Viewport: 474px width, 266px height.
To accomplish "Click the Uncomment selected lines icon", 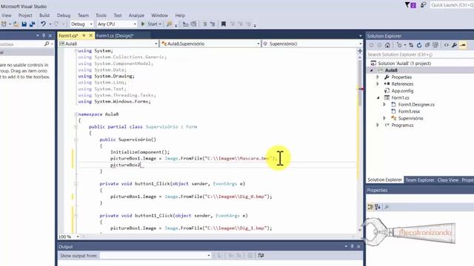I will (x=213, y=24).
